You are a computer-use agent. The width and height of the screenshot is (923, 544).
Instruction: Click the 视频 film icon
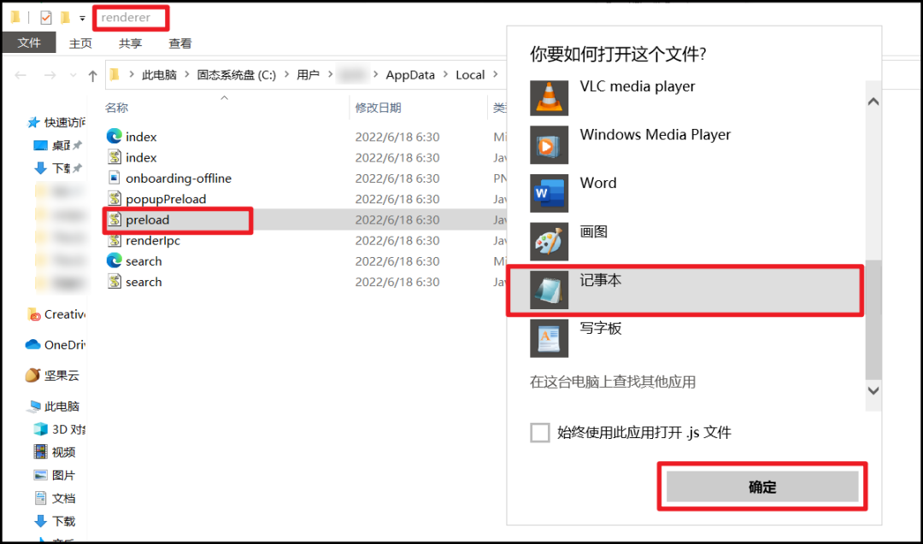pyautogui.click(x=41, y=452)
